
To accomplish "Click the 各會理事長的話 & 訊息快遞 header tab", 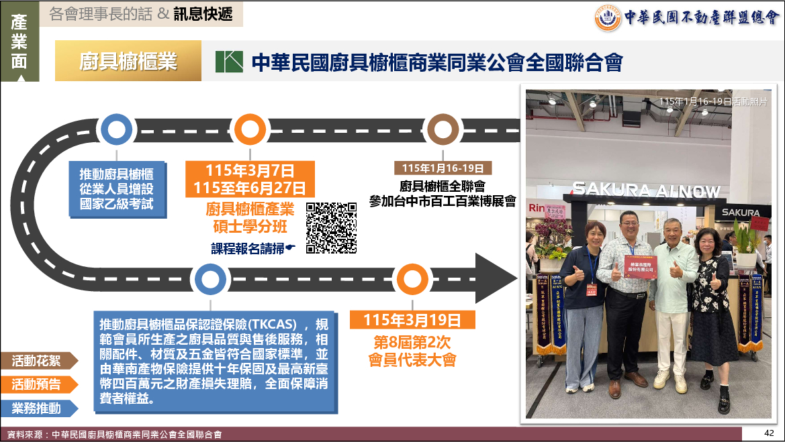I will tap(141, 14).
